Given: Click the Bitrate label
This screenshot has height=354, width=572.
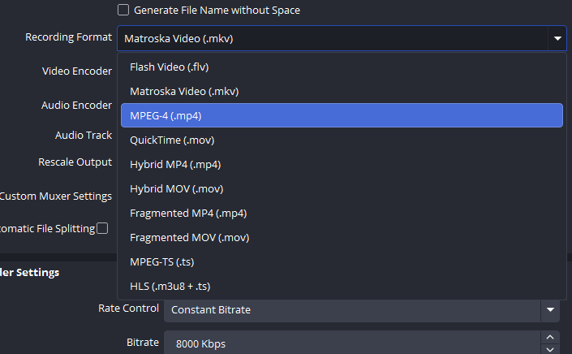Looking at the screenshot, I should point(143,343).
